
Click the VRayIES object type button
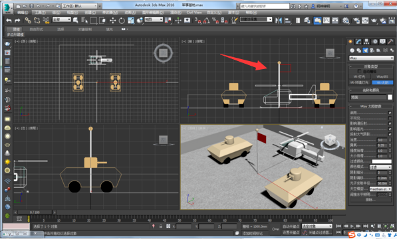(x=382, y=76)
